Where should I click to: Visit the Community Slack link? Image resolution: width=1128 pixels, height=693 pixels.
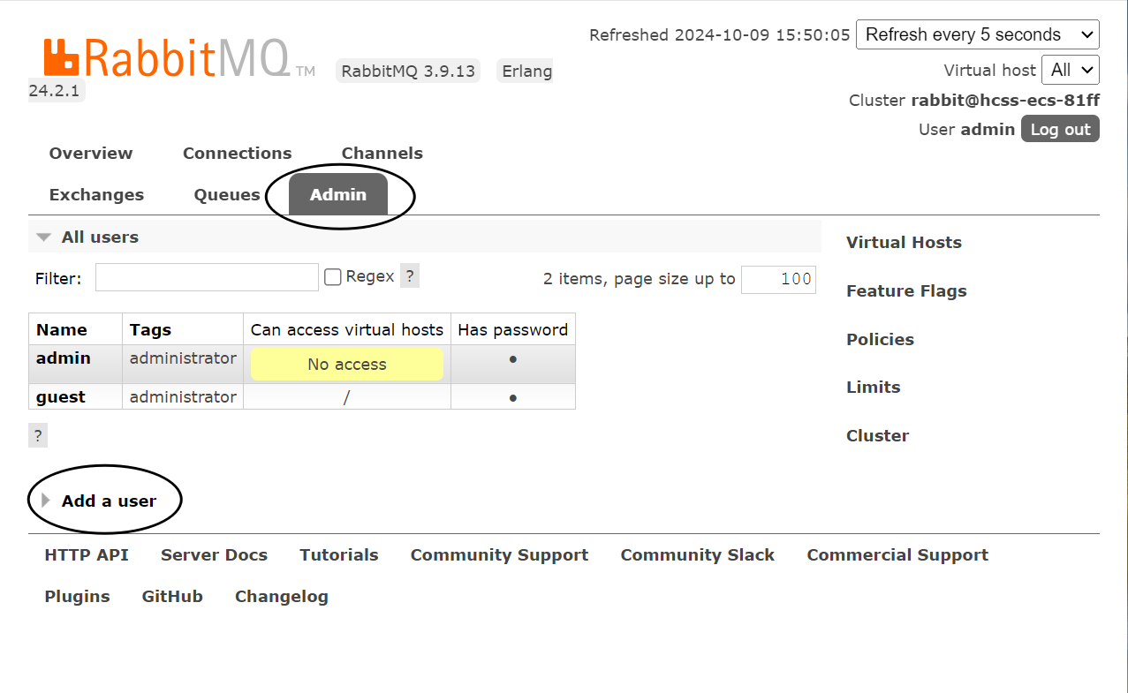coord(697,554)
